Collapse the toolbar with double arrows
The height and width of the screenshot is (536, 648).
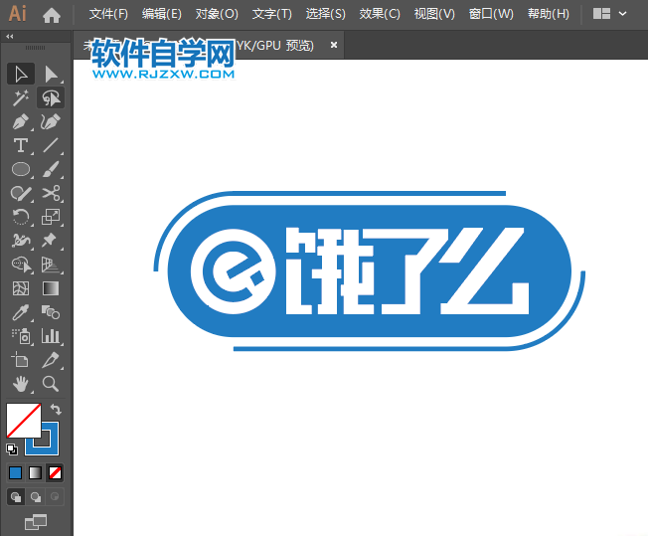(10, 37)
